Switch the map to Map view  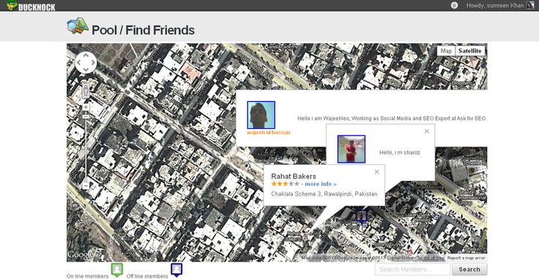[x=446, y=51]
